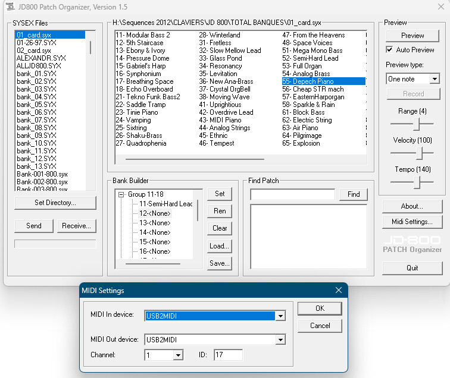Select patch 28- Winterland
The width and height of the screenshot is (450, 378).
tap(220, 35)
